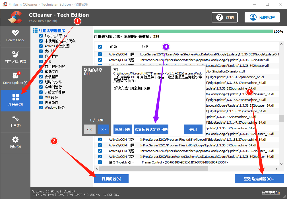Viewport: 287px width, 199px height.
Task: Open Health Check section
Action: [15, 36]
